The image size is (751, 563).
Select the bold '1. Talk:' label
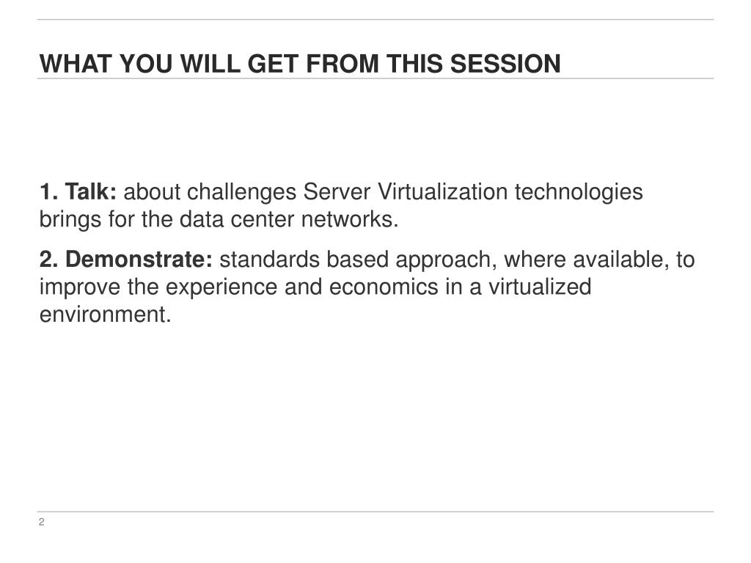coord(78,191)
